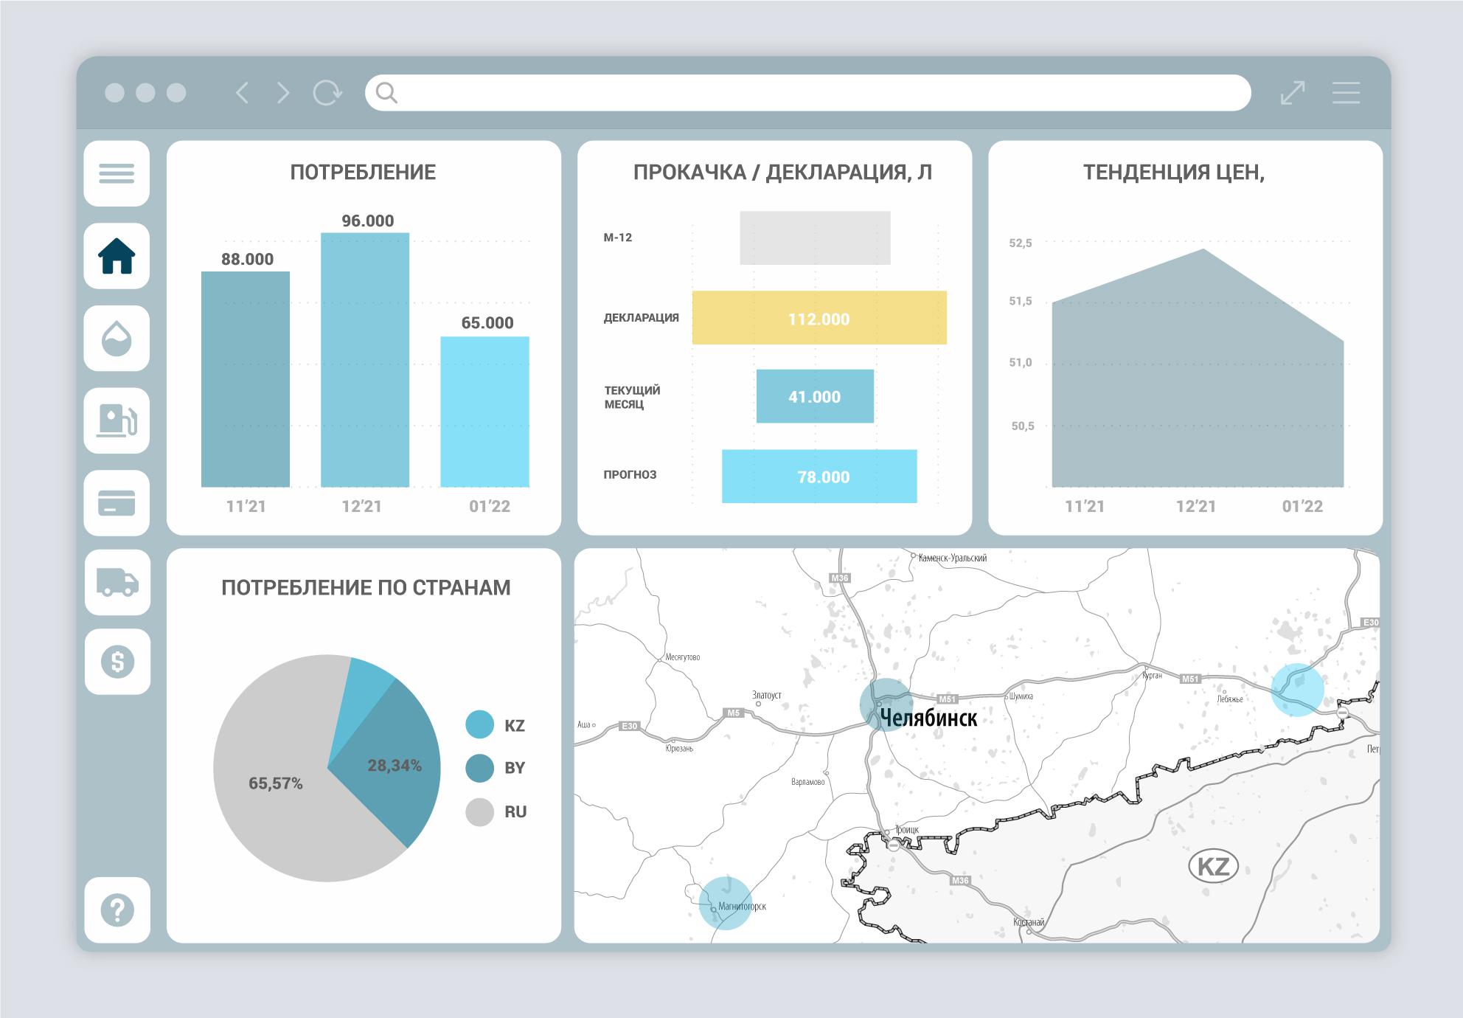
Task: Select the RU legend color dot
Action: click(x=479, y=812)
